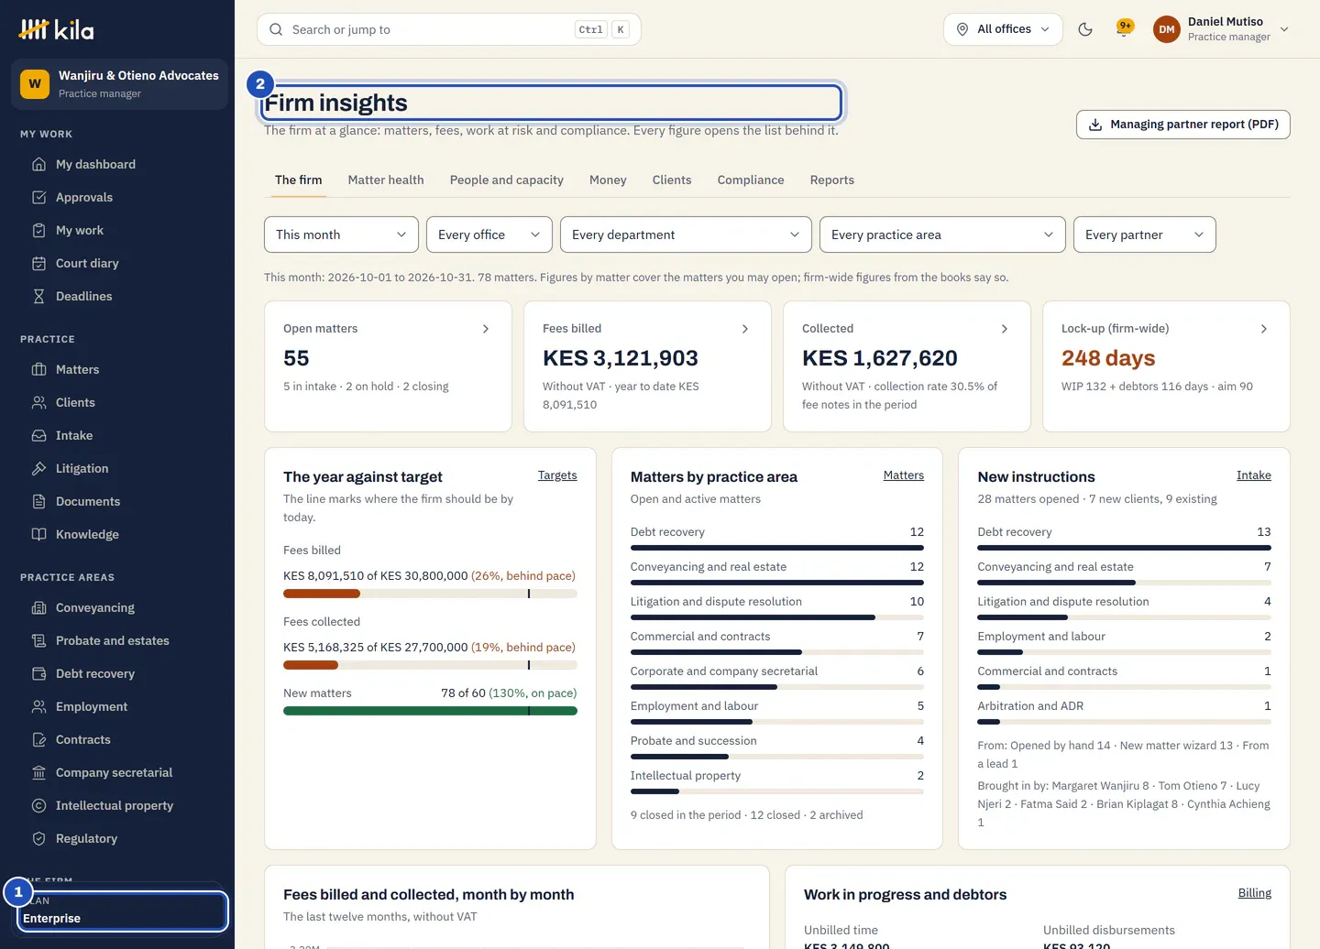Download Managing partner report (PDF)
Viewport: 1320px width, 949px height.
pyautogui.click(x=1183, y=125)
